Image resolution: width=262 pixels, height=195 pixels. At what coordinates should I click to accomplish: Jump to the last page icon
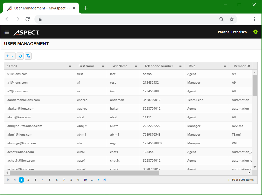pos(104,180)
